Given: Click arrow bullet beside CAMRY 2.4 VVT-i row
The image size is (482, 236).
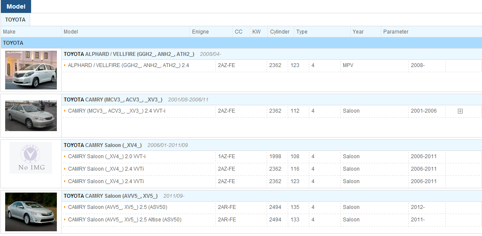Looking at the screenshot, I should 65,111.
